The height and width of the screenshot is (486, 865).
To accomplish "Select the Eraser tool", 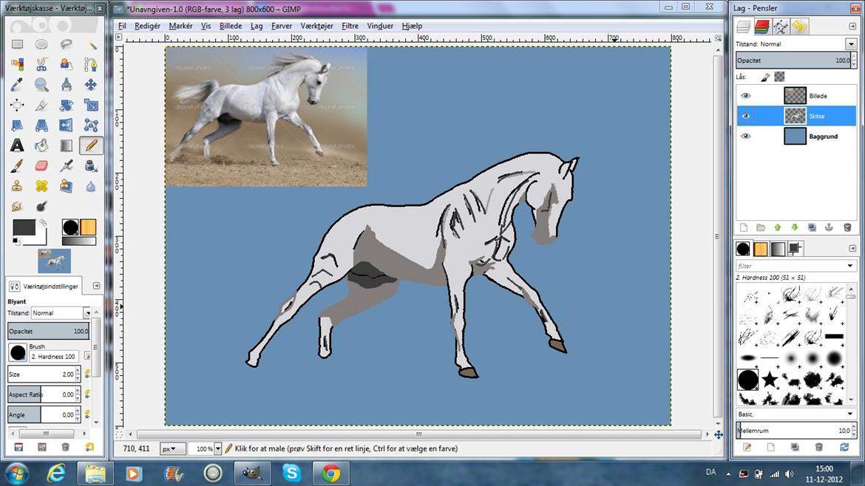I will coord(41,165).
